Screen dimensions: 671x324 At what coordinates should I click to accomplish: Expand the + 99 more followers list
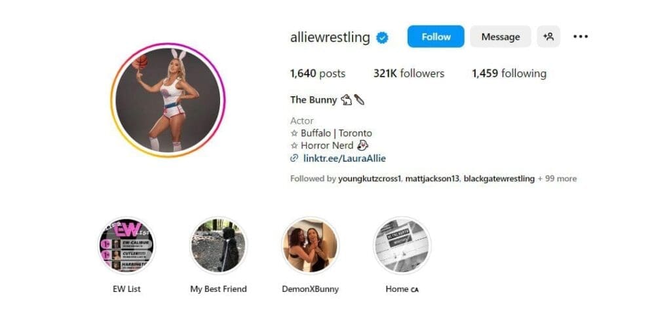[x=558, y=178]
